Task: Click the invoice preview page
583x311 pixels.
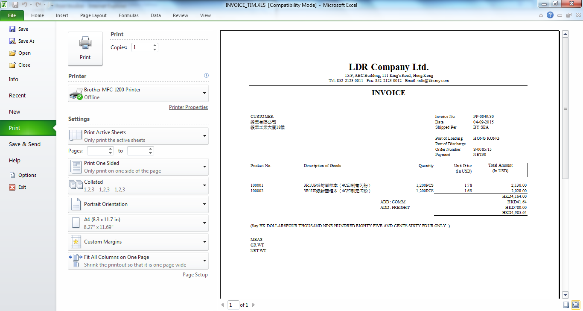Action: (x=389, y=164)
